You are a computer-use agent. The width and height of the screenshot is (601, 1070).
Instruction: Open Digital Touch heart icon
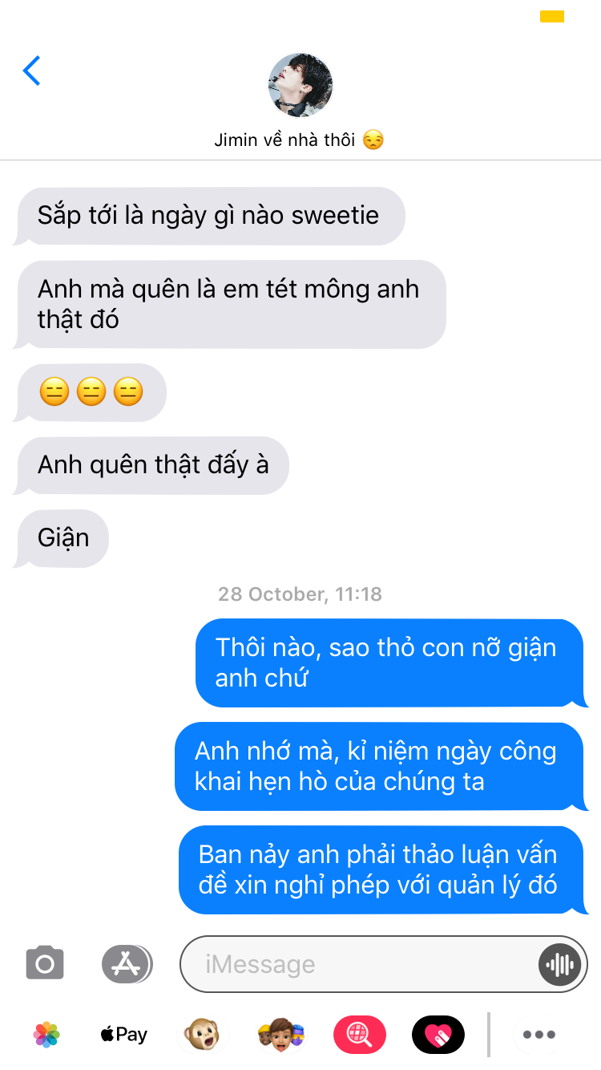tap(438, 1035)
